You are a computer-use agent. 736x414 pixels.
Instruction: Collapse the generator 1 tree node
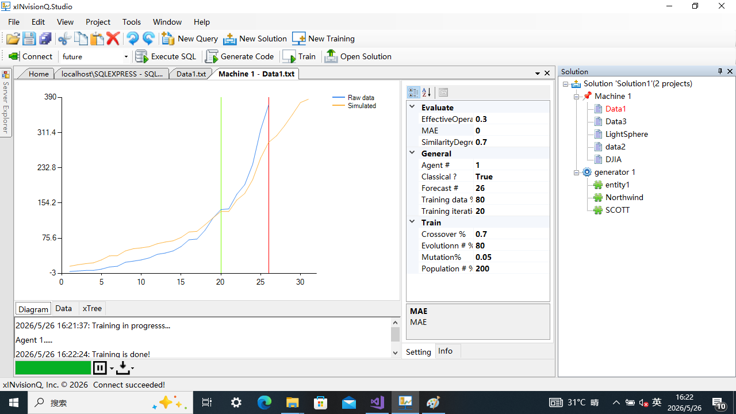coord(577,172)
